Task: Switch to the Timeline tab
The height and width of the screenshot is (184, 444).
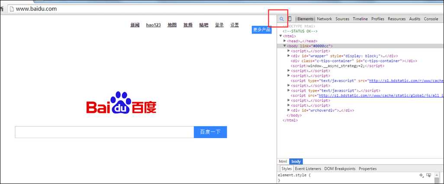Action: point(360,19)
